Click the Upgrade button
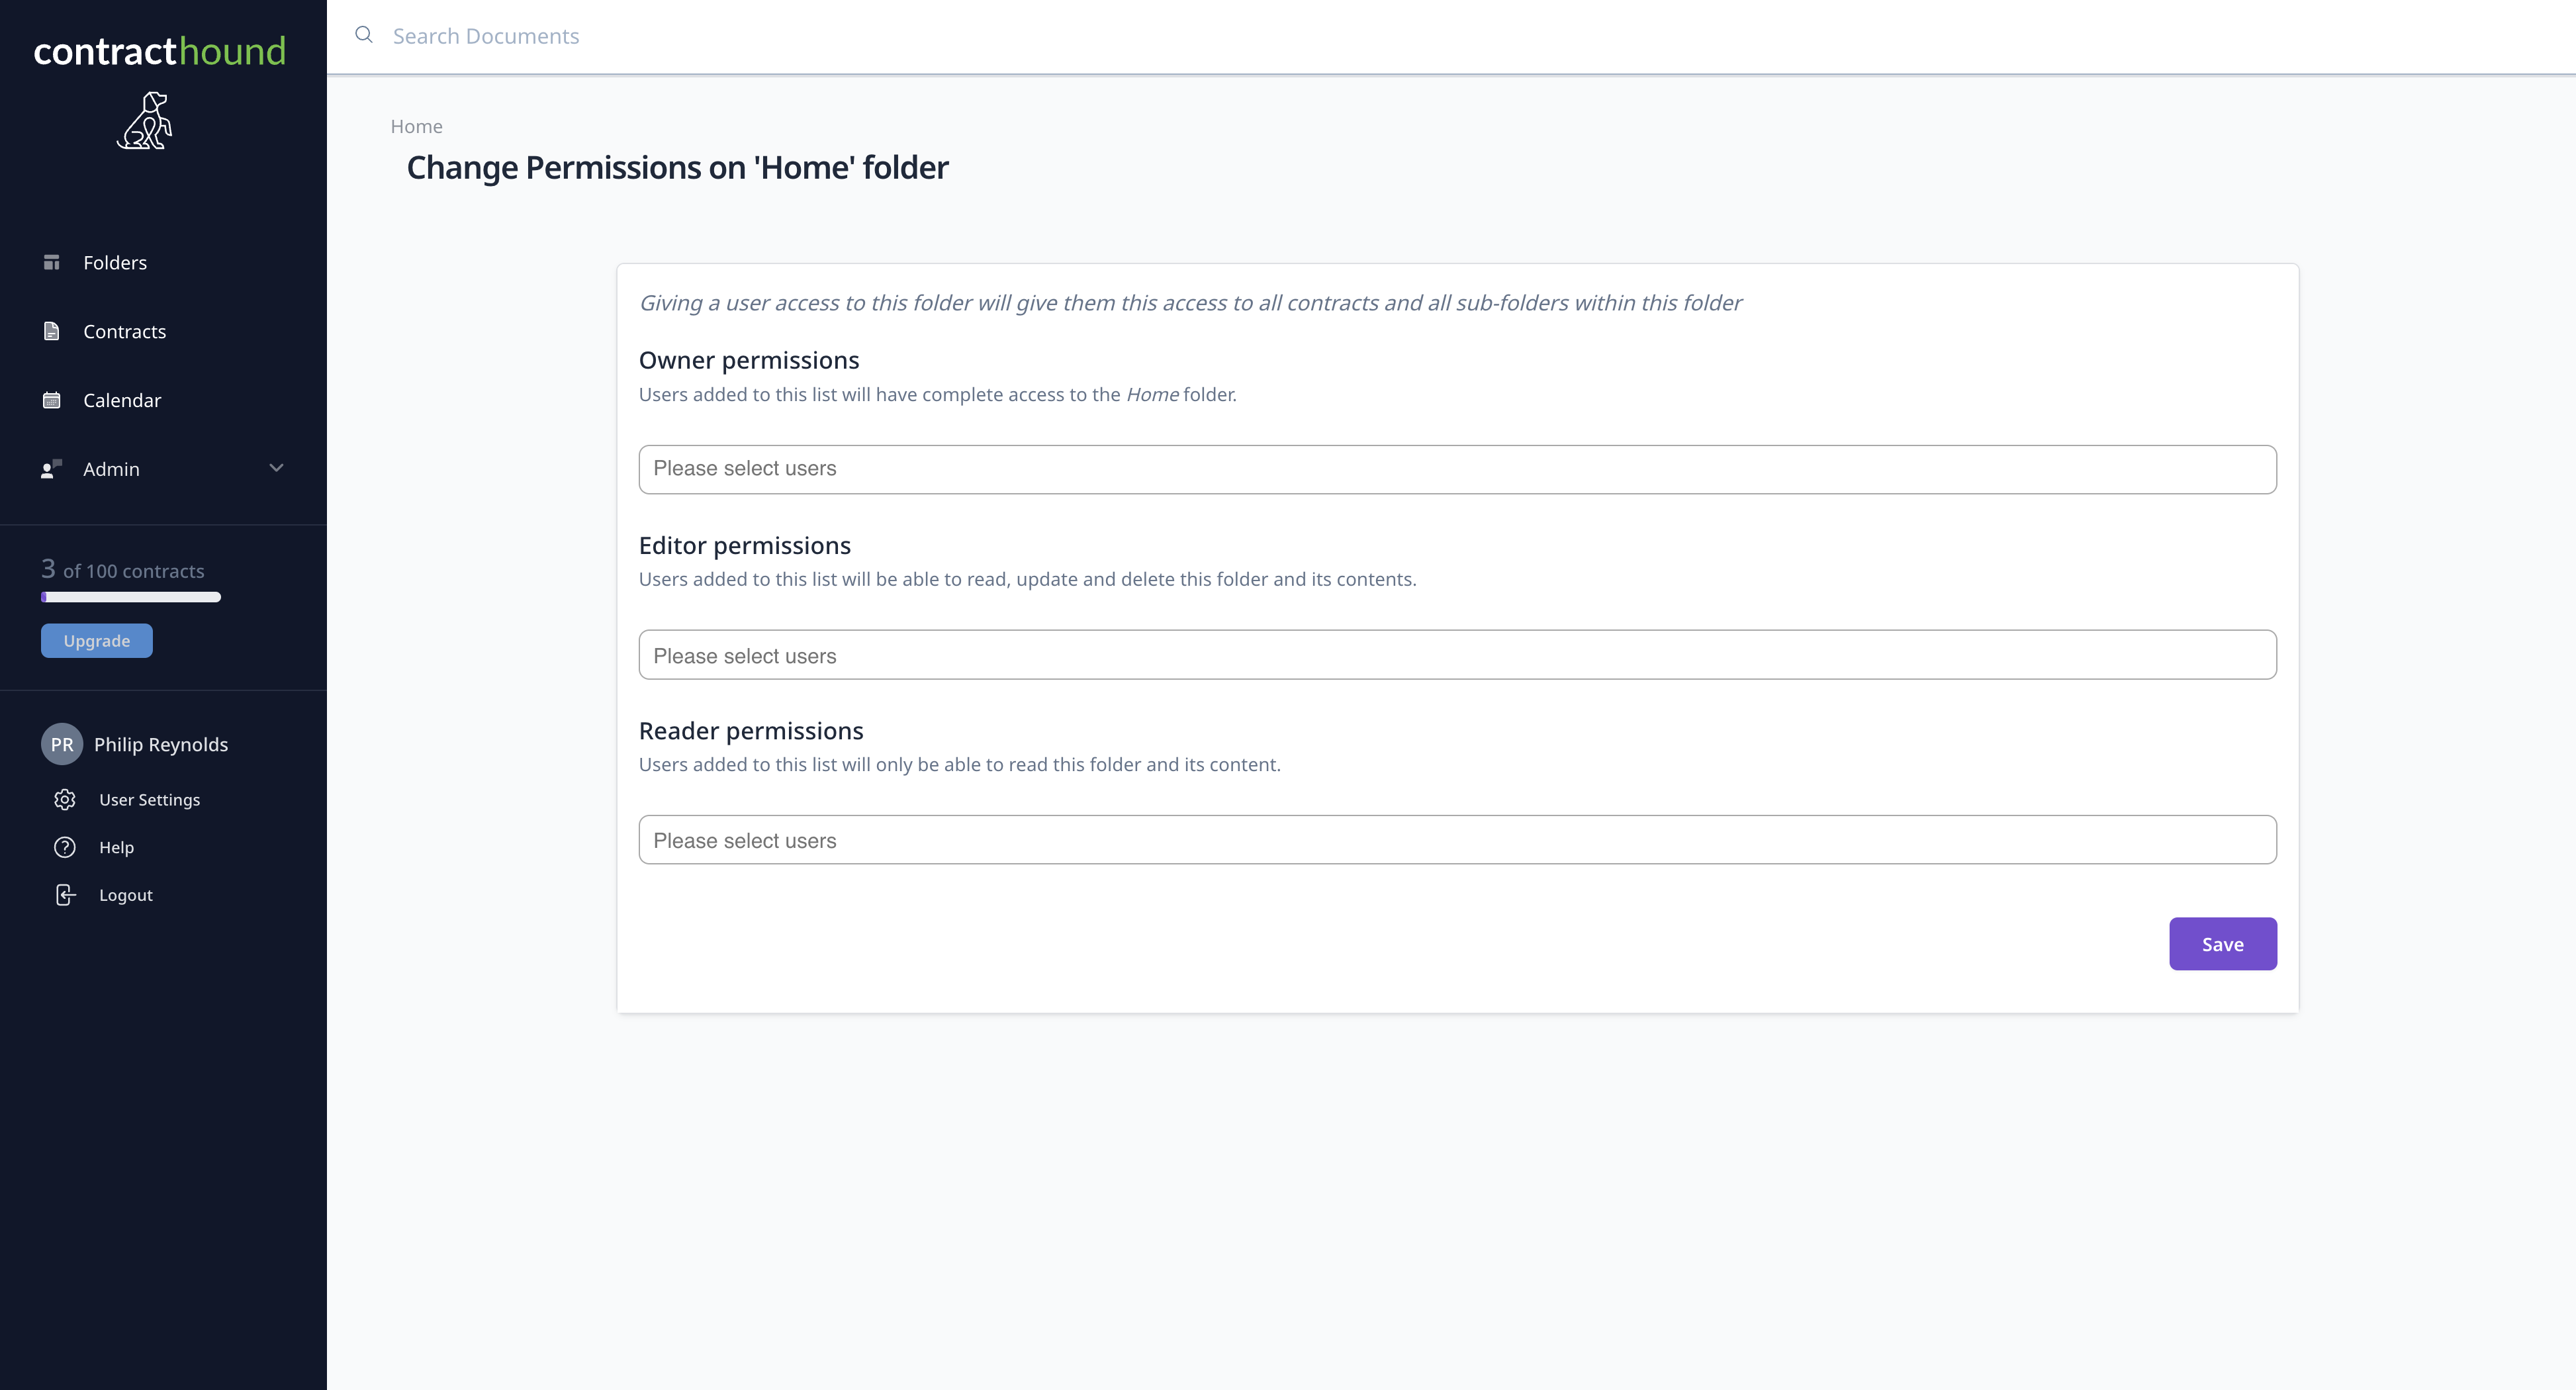The height and width of the screenshot is (1390, 2576). [x=96, y=640]
